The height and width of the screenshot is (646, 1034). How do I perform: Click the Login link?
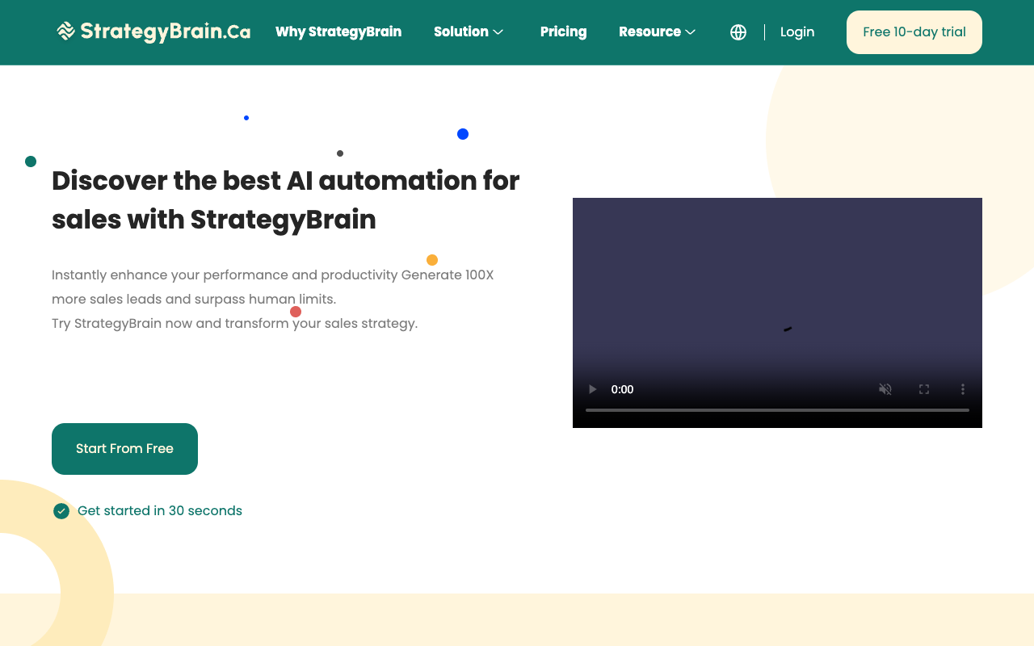797,32
